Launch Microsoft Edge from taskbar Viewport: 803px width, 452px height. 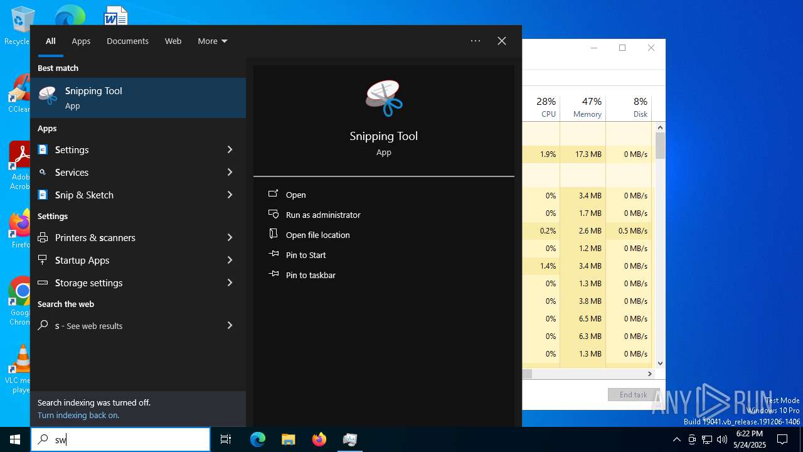click(258, 439)
